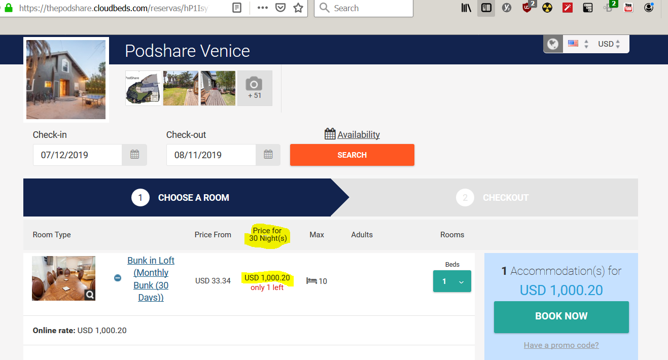This screenshot has height=360, width=668.
Task: Toggle reader view in the address bar
Action: [237, 8]
